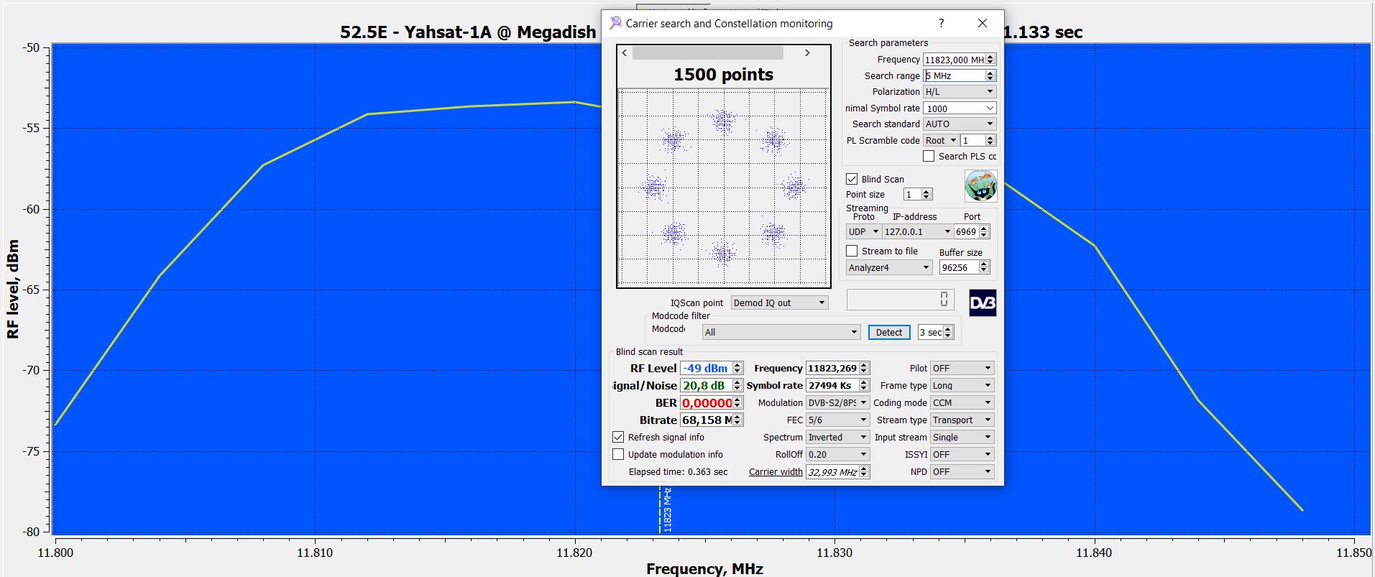Click the RF Level -49 dBm stepper
Viewport: 1375px width, 577px height.
[x=737, y=368]
